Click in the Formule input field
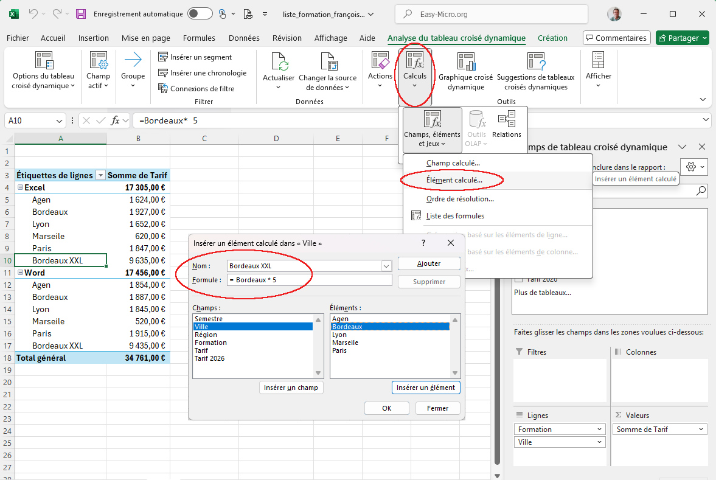This screenshot has width=716, height=480. (309, 280)
